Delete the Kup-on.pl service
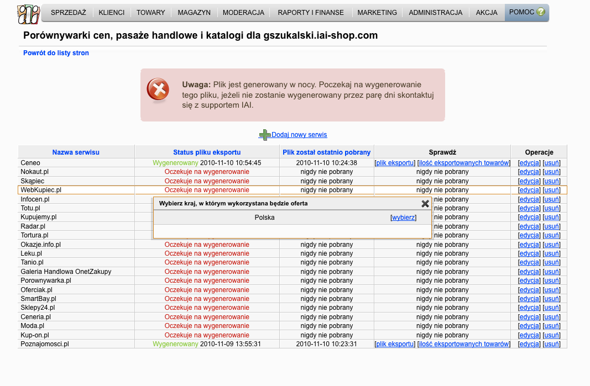The image size is (590, 386). click(x=552, y=335)
